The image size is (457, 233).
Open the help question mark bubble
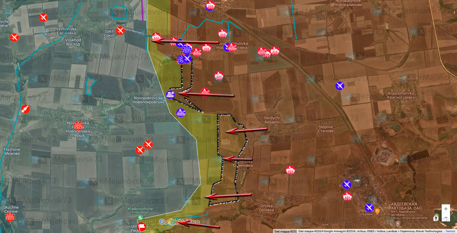[436, 218]
